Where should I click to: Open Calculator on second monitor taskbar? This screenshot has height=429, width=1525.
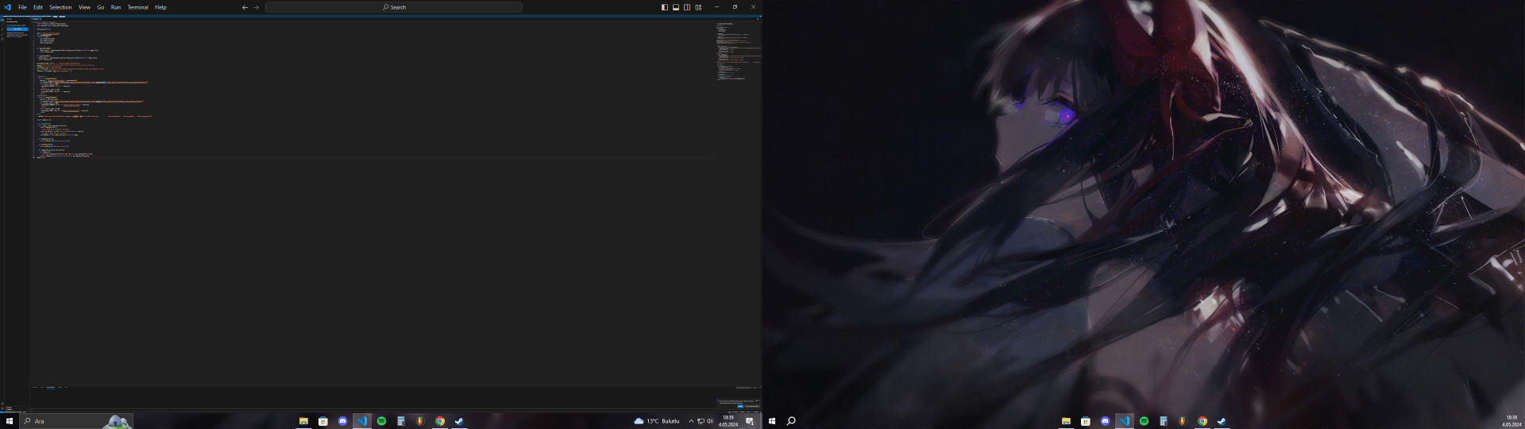coord(1164,421)
